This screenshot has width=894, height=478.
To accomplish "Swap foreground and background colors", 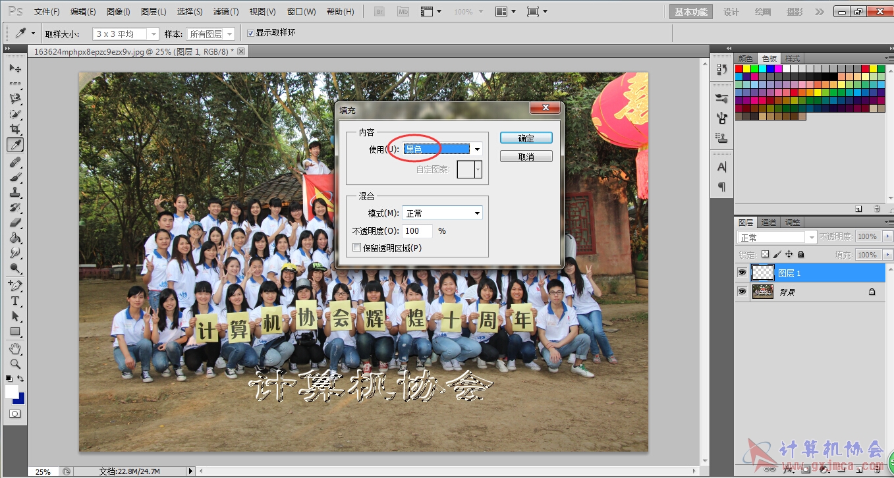I will (x=20, y=379).
